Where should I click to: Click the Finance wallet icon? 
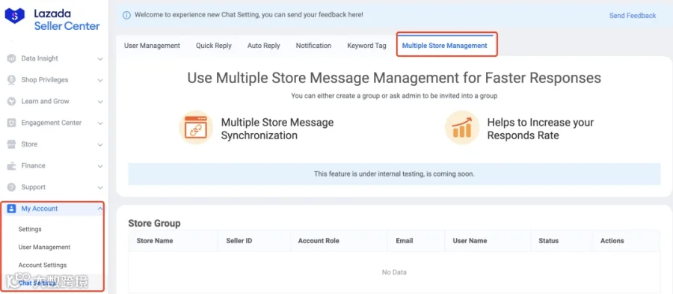pos(11,165)
